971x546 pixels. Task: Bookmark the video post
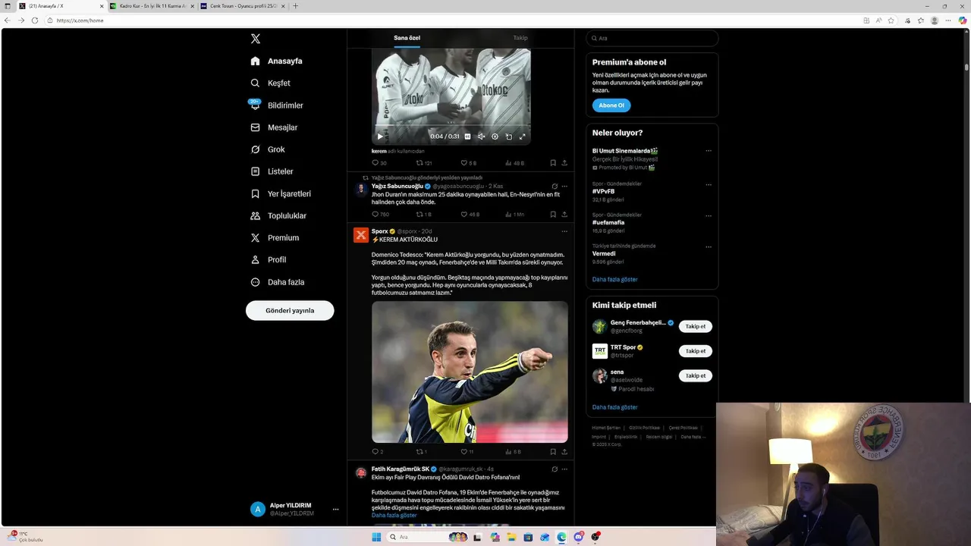(x=553, y=163)
